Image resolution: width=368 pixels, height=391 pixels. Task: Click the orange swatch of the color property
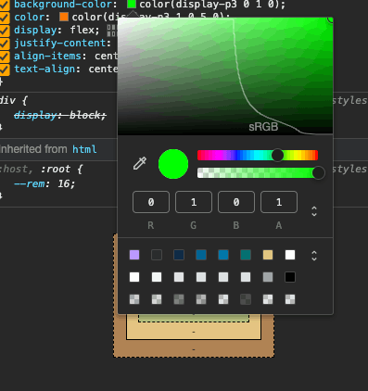[x=64, y=17]
